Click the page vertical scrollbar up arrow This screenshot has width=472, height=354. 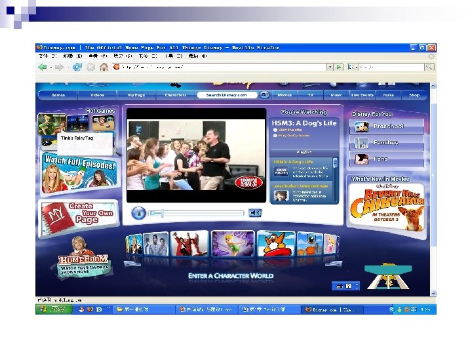point(433,86)
